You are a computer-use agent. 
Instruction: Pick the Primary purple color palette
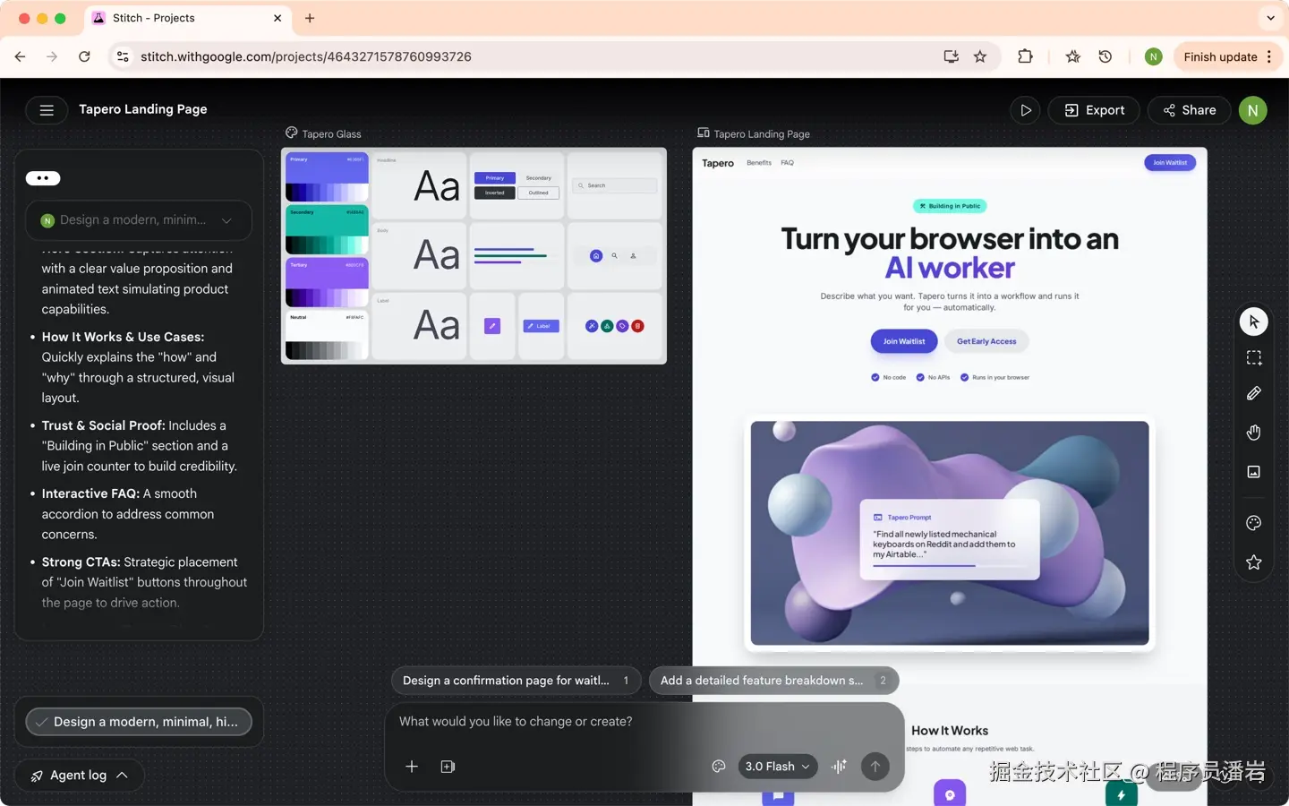[x=327, y=177]
